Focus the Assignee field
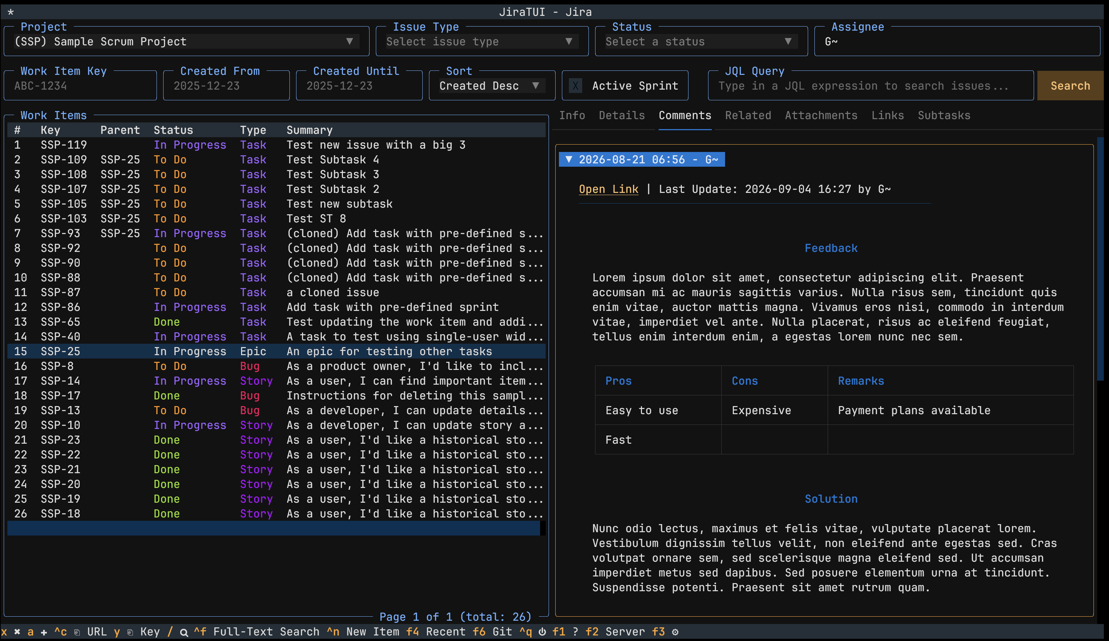Viewport: 1109px width, 641px height. coord(957,42)
